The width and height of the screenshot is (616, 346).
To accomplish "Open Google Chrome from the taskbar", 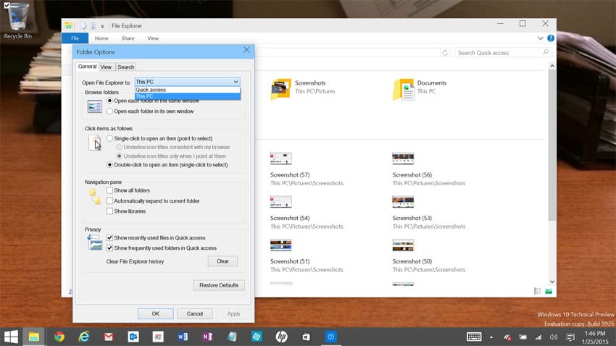I will click(x=59, y=337).
